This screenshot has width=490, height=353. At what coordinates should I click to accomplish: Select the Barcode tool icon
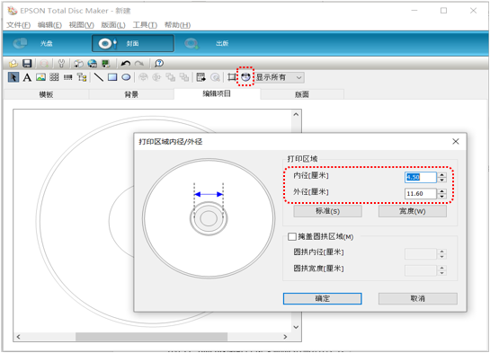67,77
